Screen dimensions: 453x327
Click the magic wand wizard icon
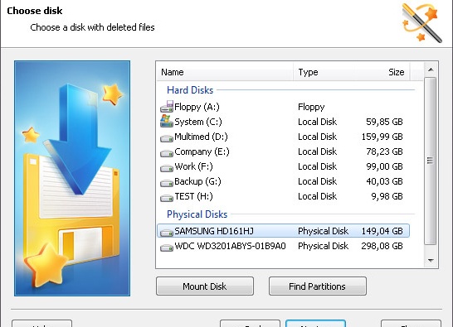pyautogui.click(x=422, y=23)
